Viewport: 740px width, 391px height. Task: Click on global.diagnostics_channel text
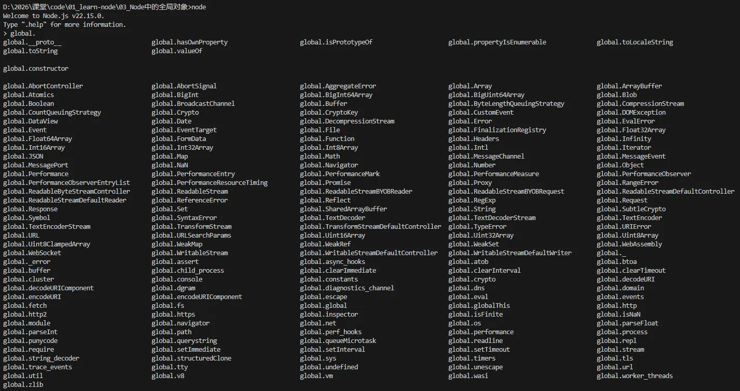[347, 288]
